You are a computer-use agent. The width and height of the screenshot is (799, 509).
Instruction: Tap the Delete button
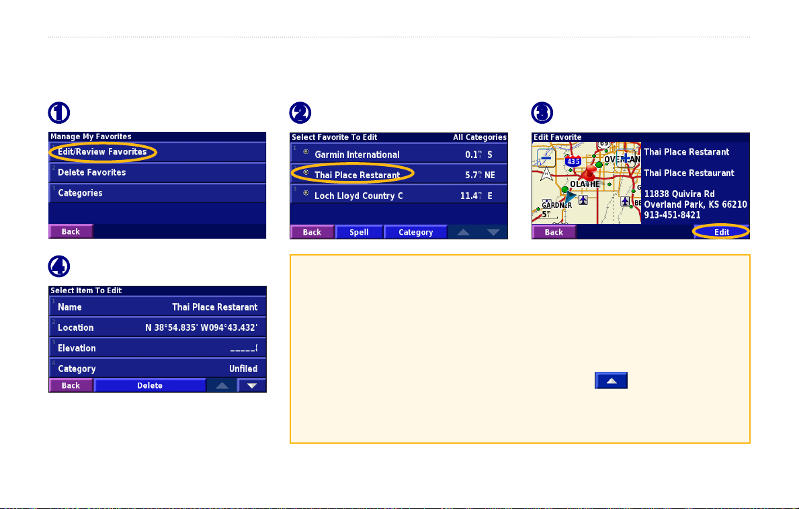click(x=150, y=385)
